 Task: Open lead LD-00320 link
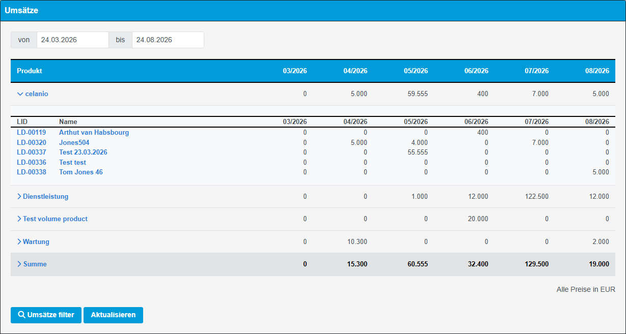click(x=32, y=143)
